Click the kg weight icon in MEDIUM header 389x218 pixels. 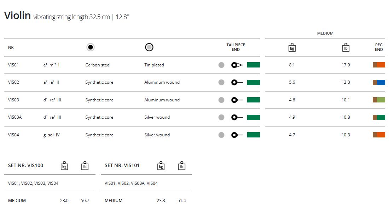pyautogui.click(x=292, y=47)
